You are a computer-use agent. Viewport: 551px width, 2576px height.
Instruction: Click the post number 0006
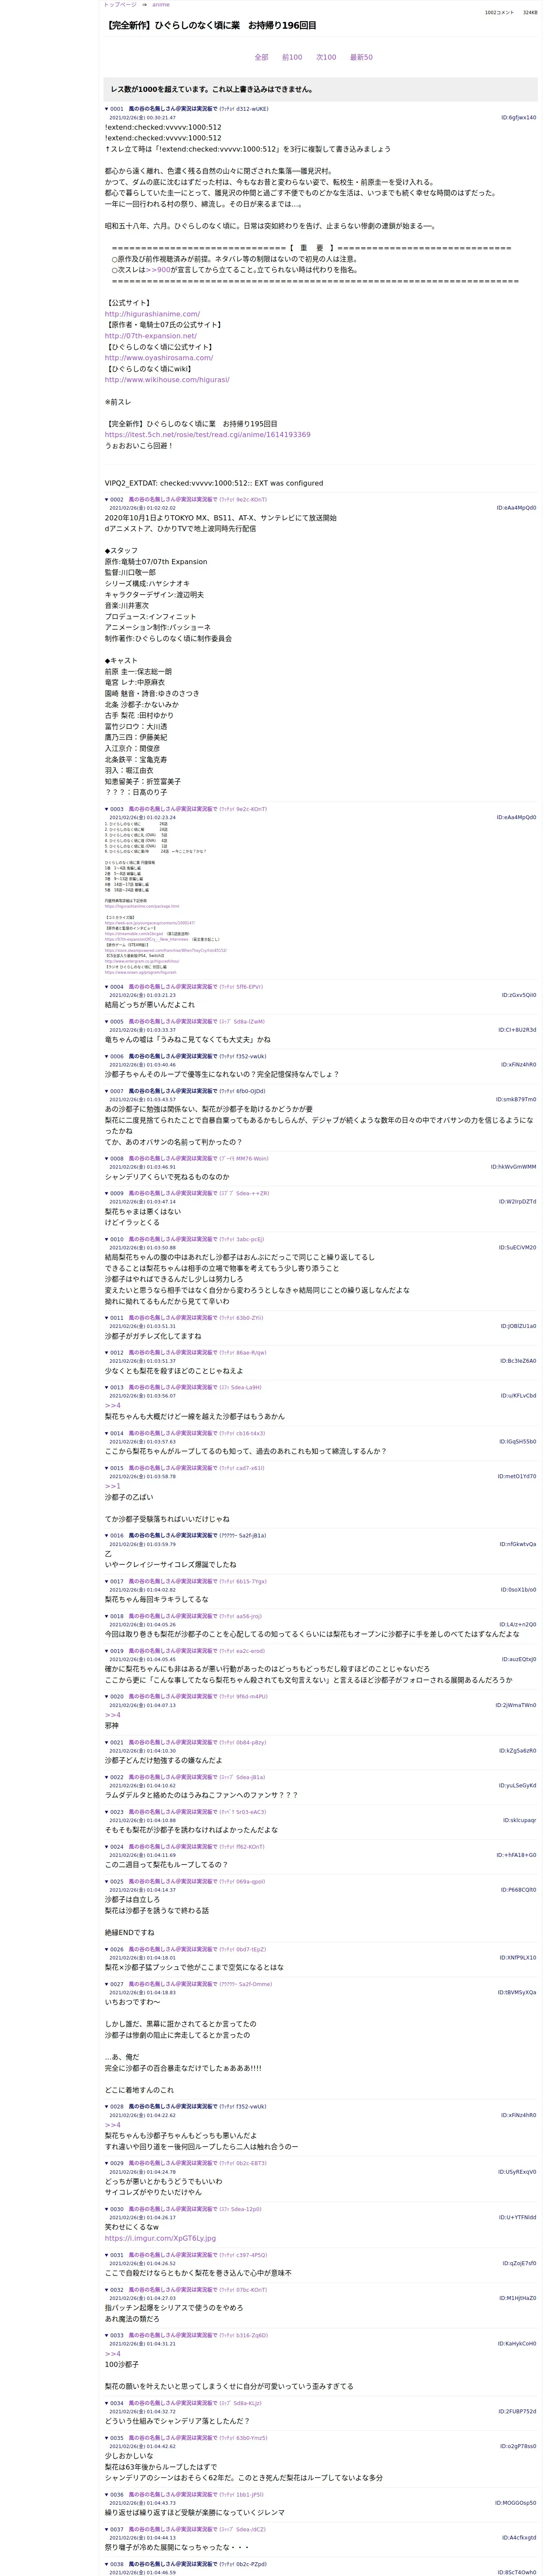click(117, 1056)
